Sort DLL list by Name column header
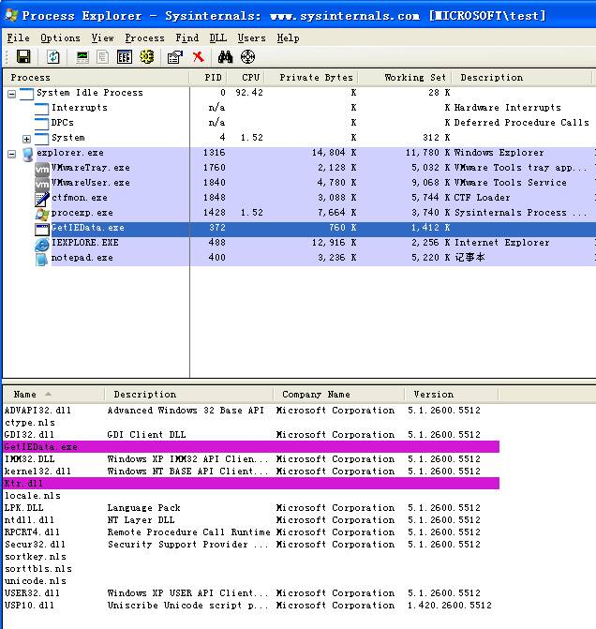596x629 pixels. [53, 395]
